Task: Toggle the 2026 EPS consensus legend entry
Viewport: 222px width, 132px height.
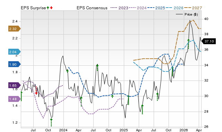Action: [x=174, y=8]
